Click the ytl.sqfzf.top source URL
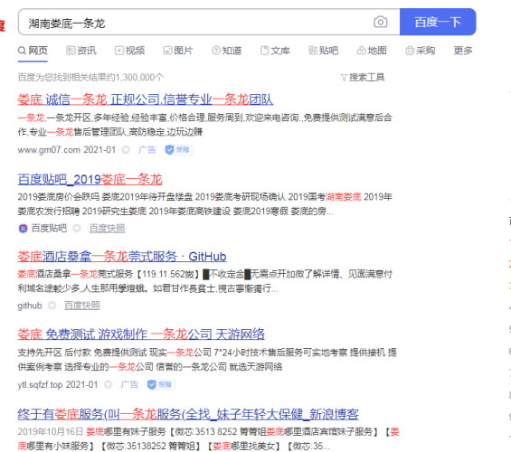The width and height of the screenshot is (511, 452). point(40,385)
